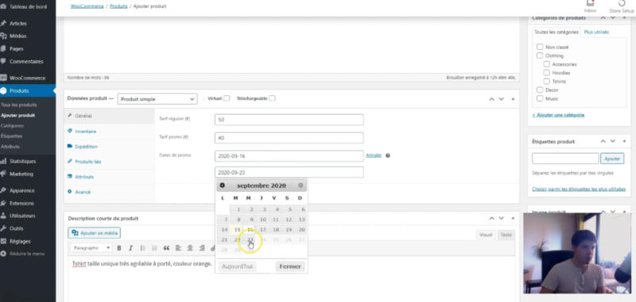Follow Produits breadcrumb link

pyautogui.click(x=118, y=6)
